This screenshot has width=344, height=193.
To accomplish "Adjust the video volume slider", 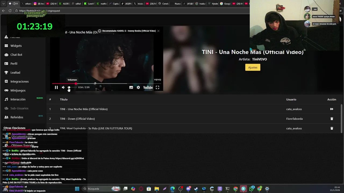I will (x=72, y=87).
